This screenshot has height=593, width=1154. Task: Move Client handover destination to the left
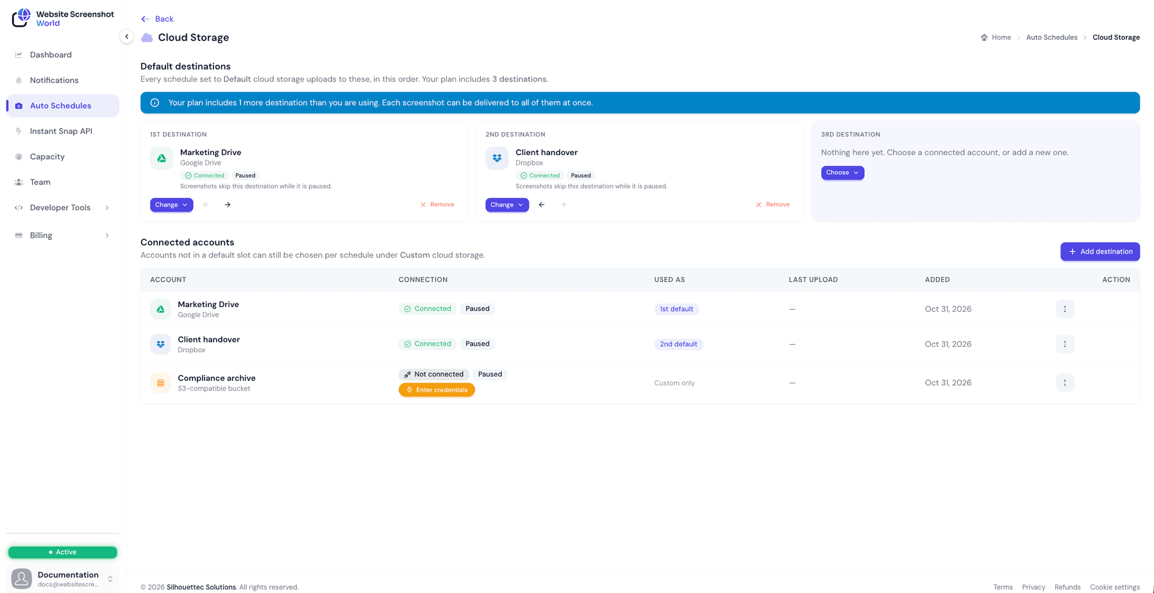542,205
